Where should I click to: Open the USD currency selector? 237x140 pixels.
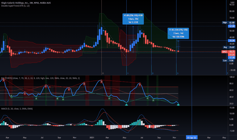click(232, 3)
